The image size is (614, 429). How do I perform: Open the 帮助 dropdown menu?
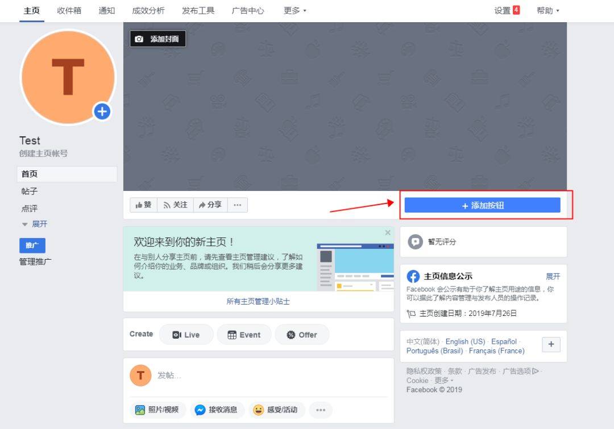[548, 11]
